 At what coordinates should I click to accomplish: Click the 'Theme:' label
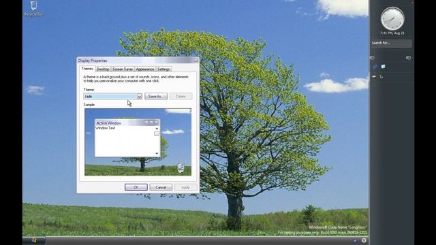pyautogui.click(x=89, y=90)
